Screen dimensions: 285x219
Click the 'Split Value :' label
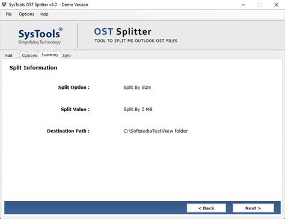[75, 109]
